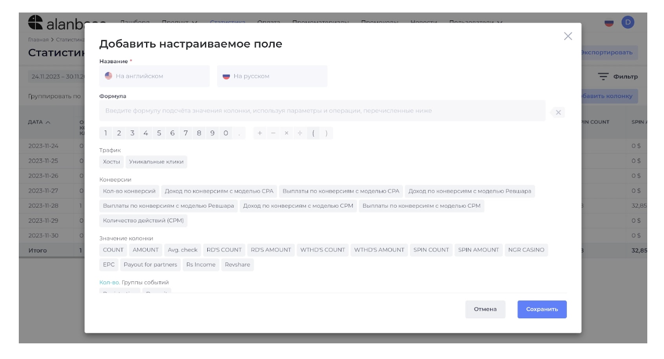This screenshot has width=664, height=359.
Task: Insert the plus operator into formula
Action: [259, 133]
